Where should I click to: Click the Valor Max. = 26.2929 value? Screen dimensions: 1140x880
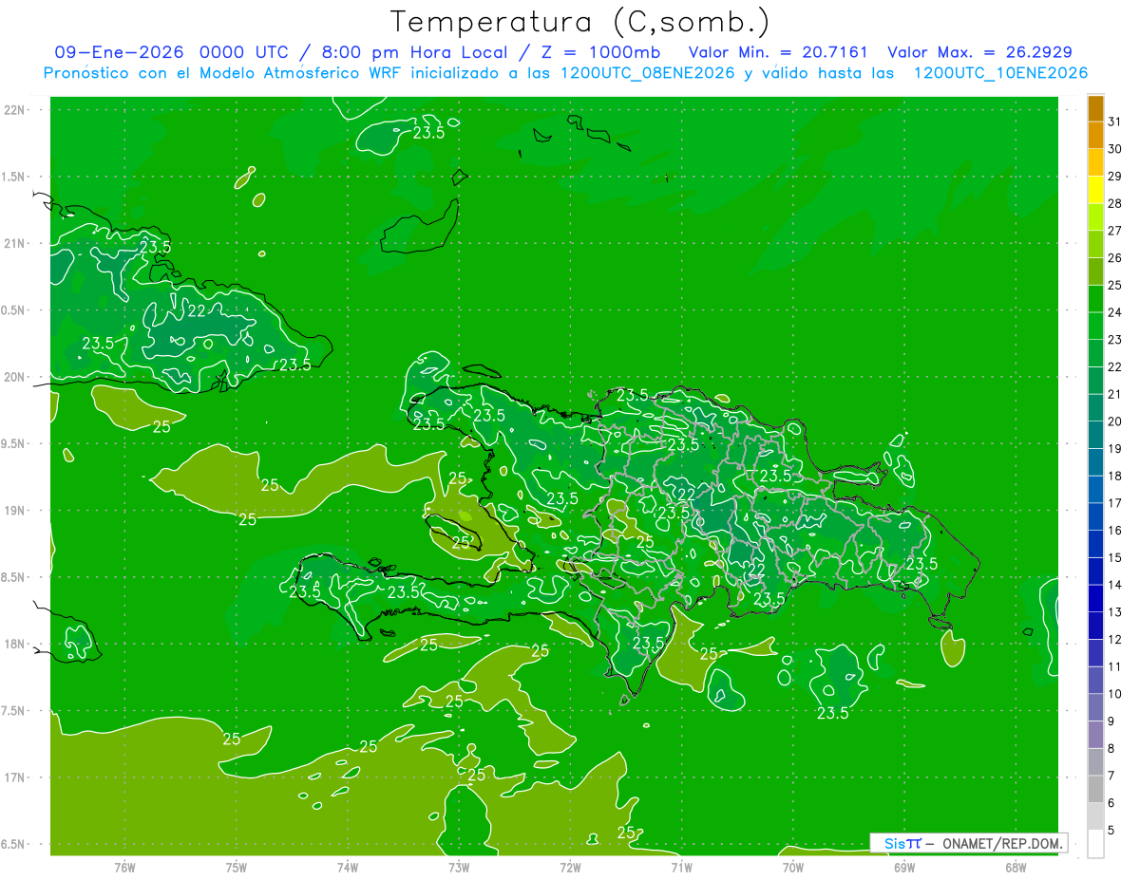pyautogui.click(x=978, y=52)
